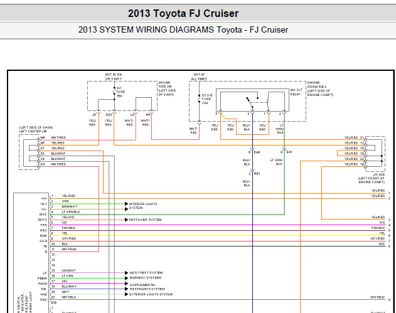Click the BLU/WHT wire label at pin 18

(x=69, y=287)
